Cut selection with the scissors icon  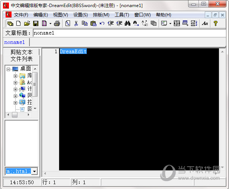pyautogui.click(x=76, y=23)
